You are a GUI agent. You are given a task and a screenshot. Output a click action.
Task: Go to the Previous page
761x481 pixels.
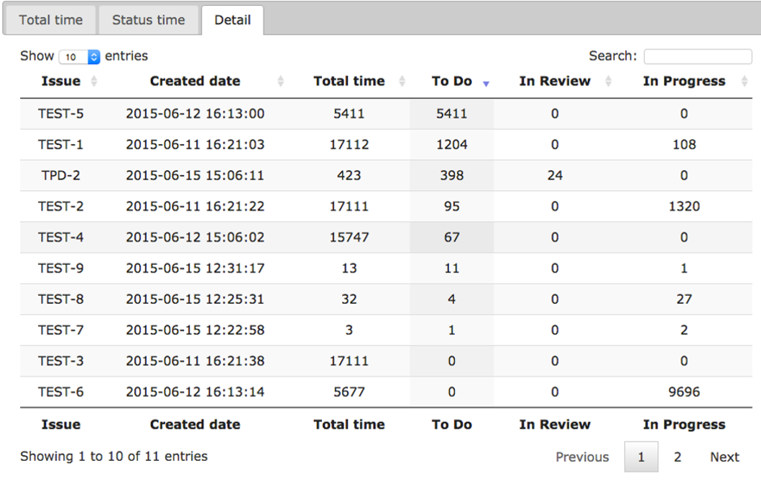[x=582, y=457]
